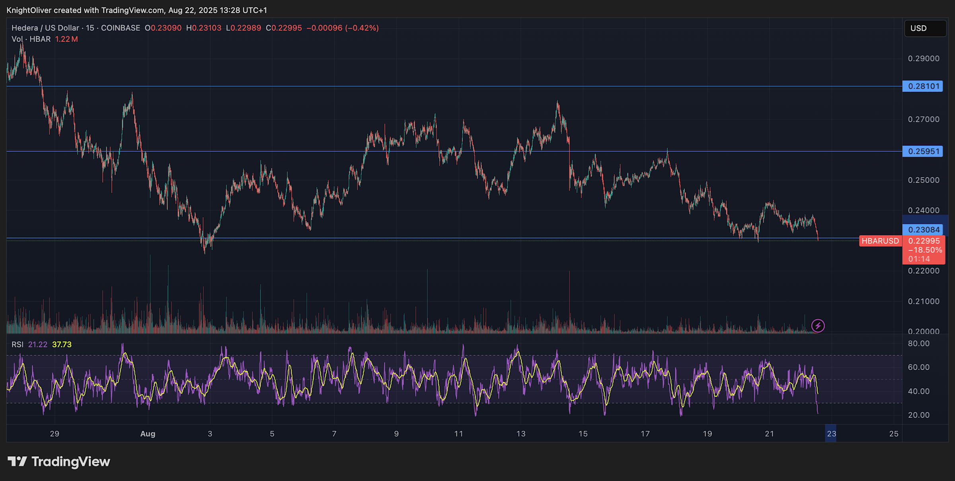The width and height of the screenshot is (955, 481).
Task: Click the 0.28101 price level label
Action: 922,86
